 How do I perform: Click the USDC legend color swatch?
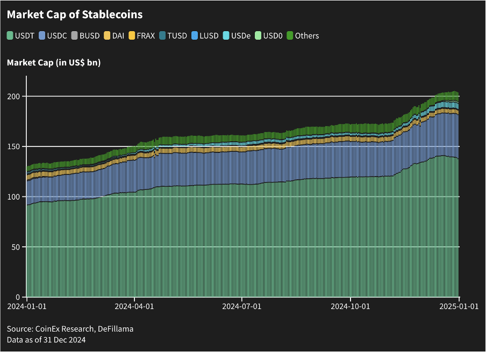coord(42,36)
